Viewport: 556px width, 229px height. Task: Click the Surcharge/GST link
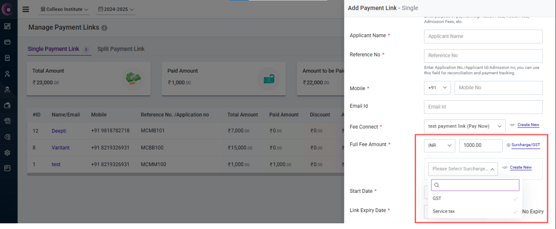pyautogui.click(x=525, y=145)
